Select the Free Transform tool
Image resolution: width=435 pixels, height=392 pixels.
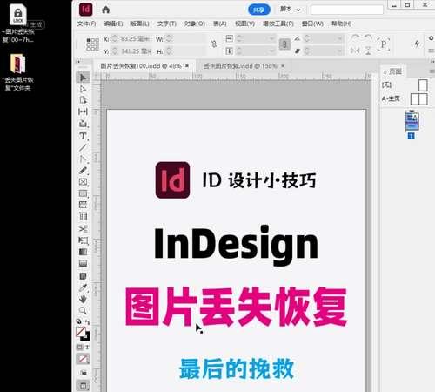click(83, 240)
